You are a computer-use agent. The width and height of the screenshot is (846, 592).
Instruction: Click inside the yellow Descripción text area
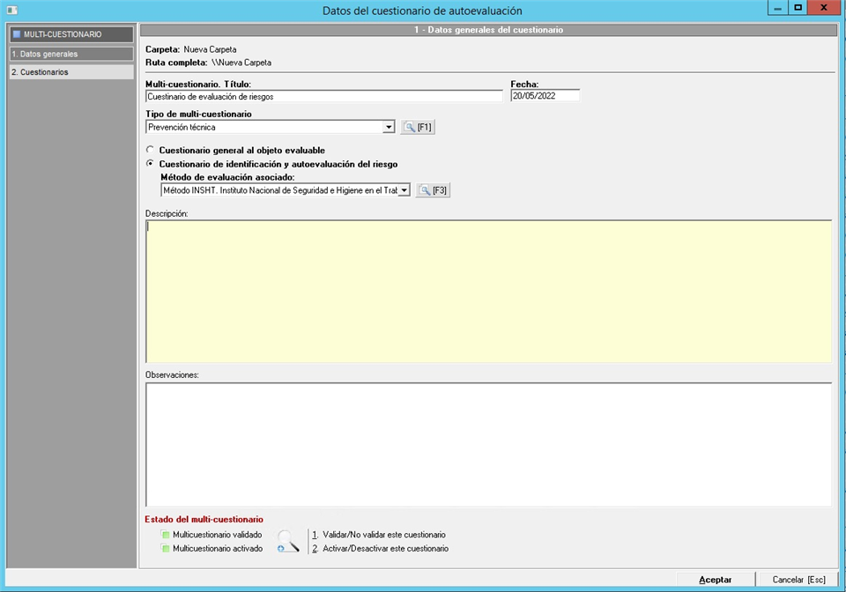(x=488, y=291)
